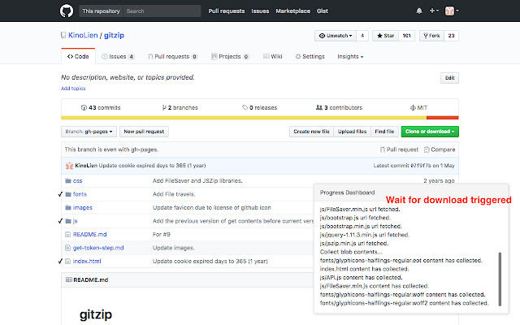Open the notifications bell
This screenshot has height=325, width=520.
(419, 11)
